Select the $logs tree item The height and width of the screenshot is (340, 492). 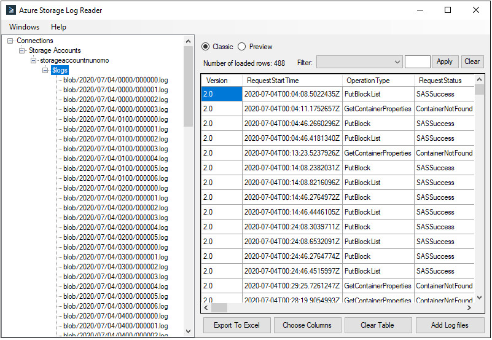(x=60, y=70)
